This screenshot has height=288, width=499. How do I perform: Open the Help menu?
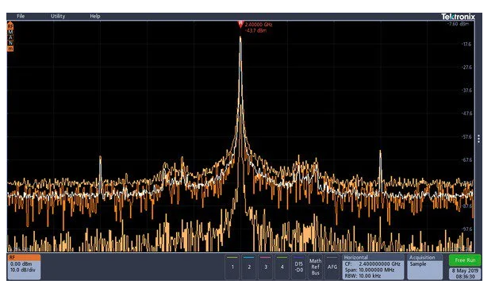pyautogui.click(x=95, y=16)
